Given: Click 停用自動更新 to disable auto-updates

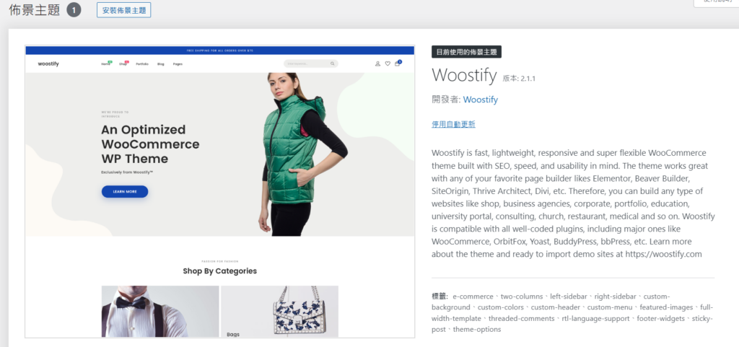Looking at the screenshot, I should [453, 124].
